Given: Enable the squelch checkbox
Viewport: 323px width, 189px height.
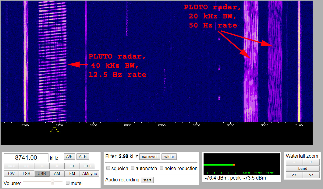Looking at the screenshot, I should point(108,168).
